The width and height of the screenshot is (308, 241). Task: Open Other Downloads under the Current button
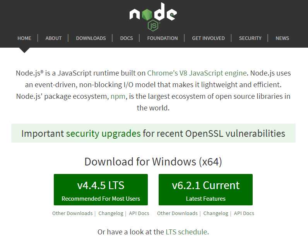[177, 213]
